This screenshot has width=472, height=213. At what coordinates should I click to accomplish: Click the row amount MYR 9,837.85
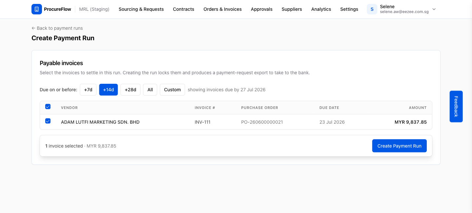411,122
